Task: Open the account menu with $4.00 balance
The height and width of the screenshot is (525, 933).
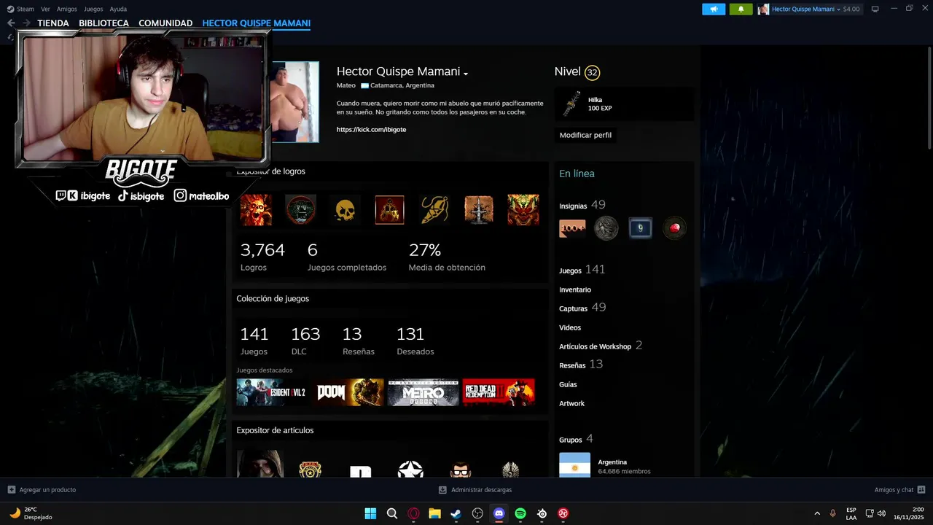Action: pyautogui.click(x=809, y=9)
